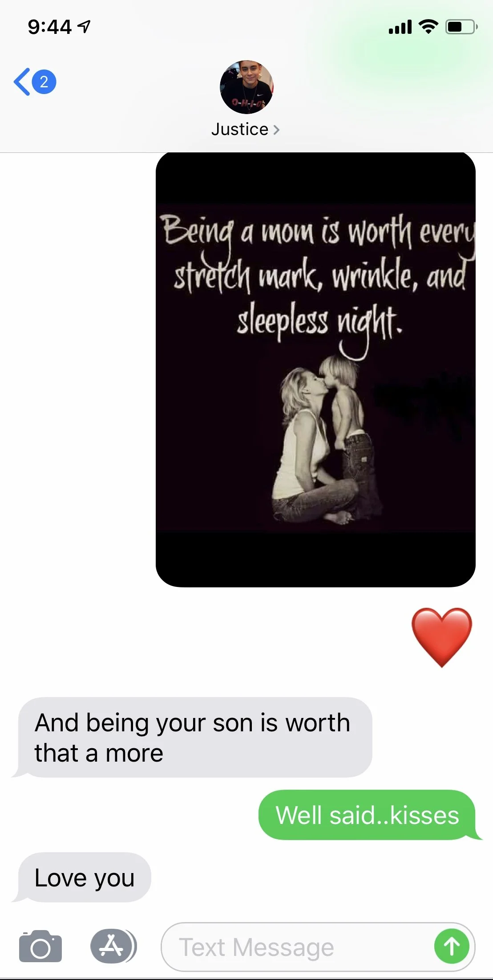Open Justice's round profile photo
The height and width of the screenshot is (980, 493).
tap(246, 87)
